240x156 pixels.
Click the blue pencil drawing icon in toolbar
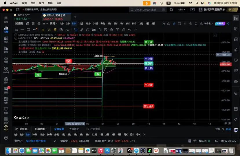tap(174, 23)
